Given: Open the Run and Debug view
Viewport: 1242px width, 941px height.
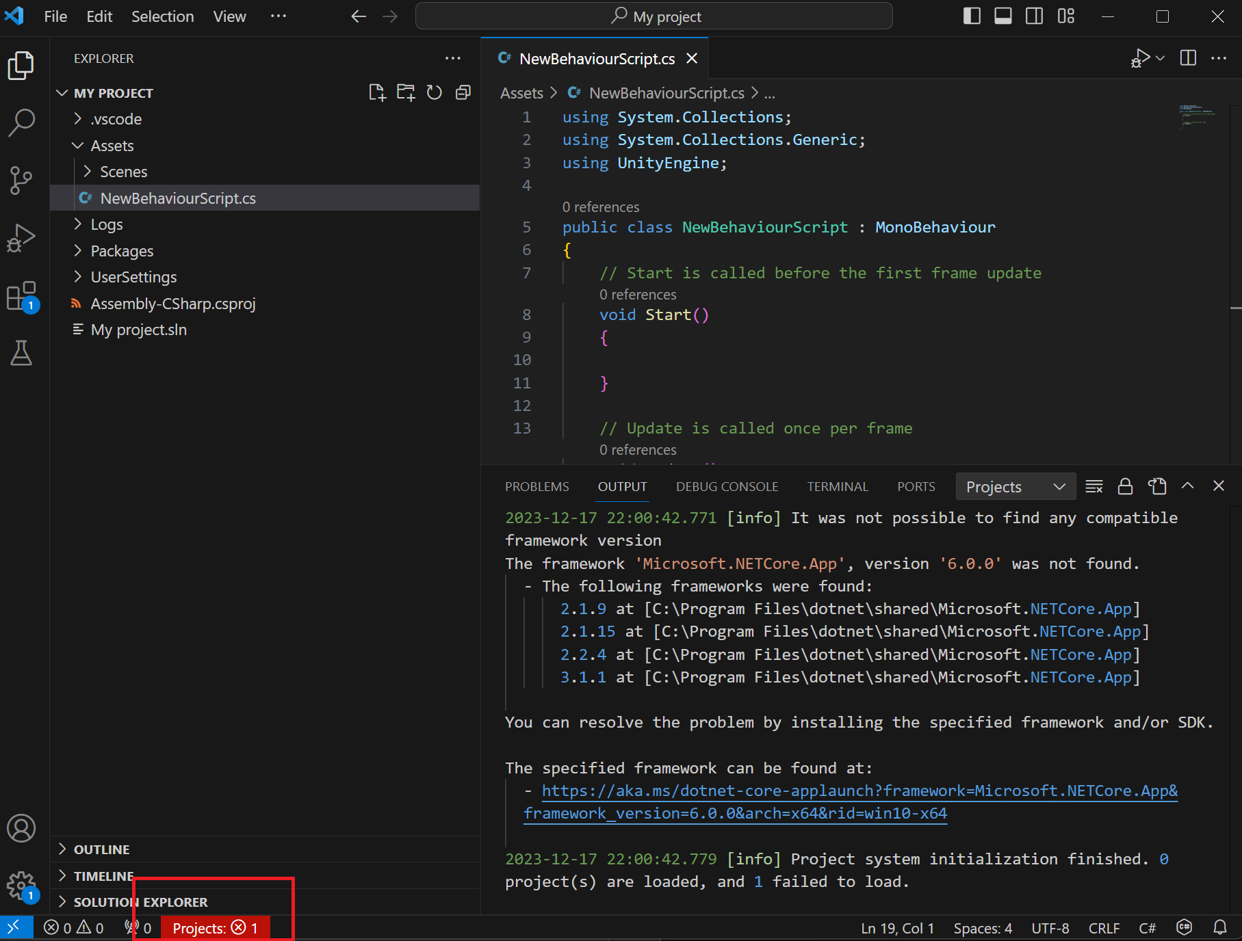Looking at the screenshot, I should 21,237.
